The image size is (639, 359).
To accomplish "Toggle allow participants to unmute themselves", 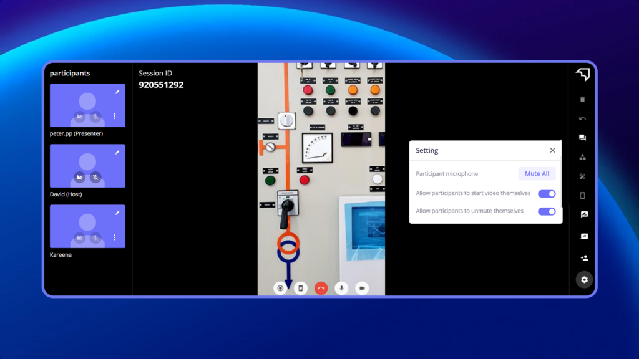I will click(x=547, y=211).
